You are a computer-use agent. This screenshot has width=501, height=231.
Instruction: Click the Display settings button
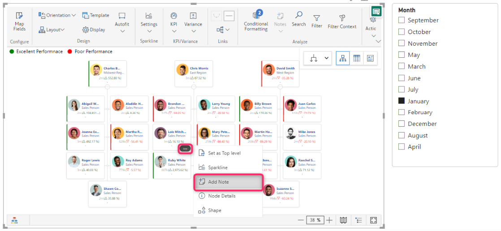tap(94, 30)
